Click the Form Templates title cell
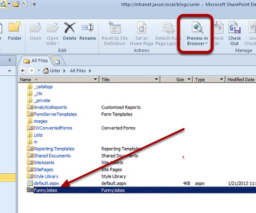Screen dimensions: 256x213 (117, 114)
